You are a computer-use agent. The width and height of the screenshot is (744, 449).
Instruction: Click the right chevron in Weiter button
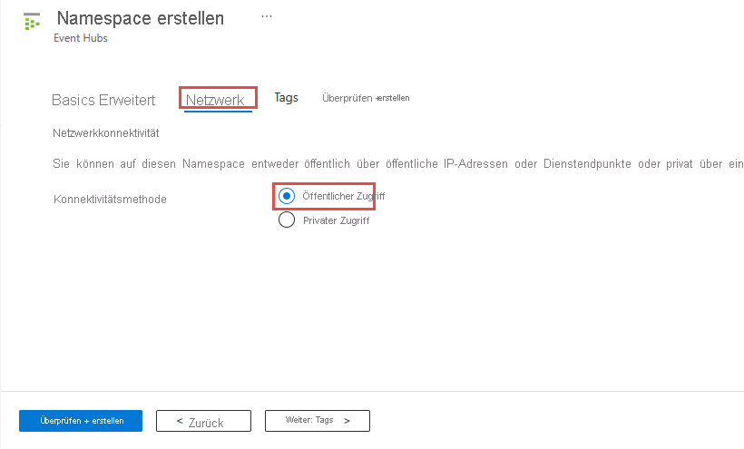348,421
